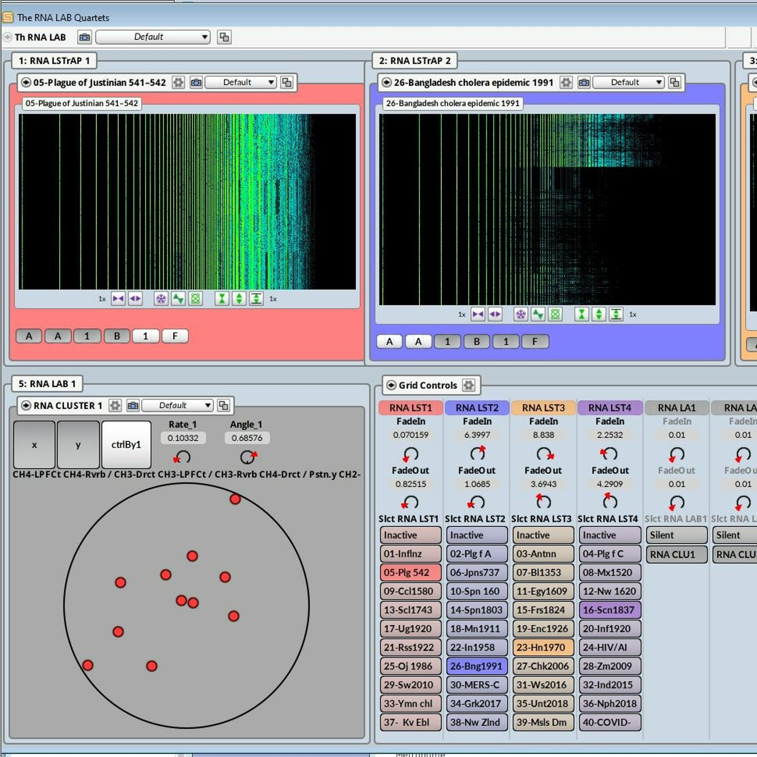Image resolution: width=757 pixels, height=757 pixels.
Task: Select RNA LST3 column header
Action: click(x=544, y=408)
